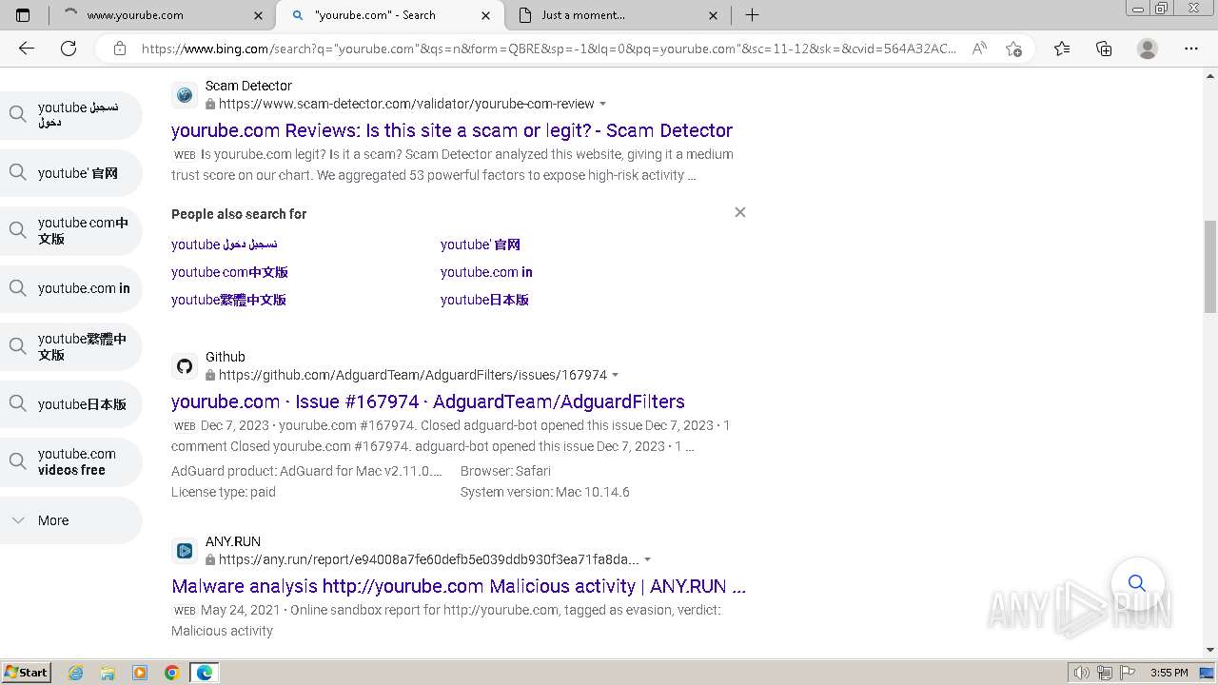This screenshot has width=1218, height=685.
Task: Open tab actions menu icon
Action: click(23, 15)
